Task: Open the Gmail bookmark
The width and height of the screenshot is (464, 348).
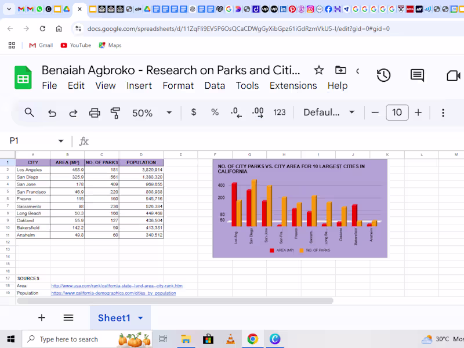Action: coord(41,45)
